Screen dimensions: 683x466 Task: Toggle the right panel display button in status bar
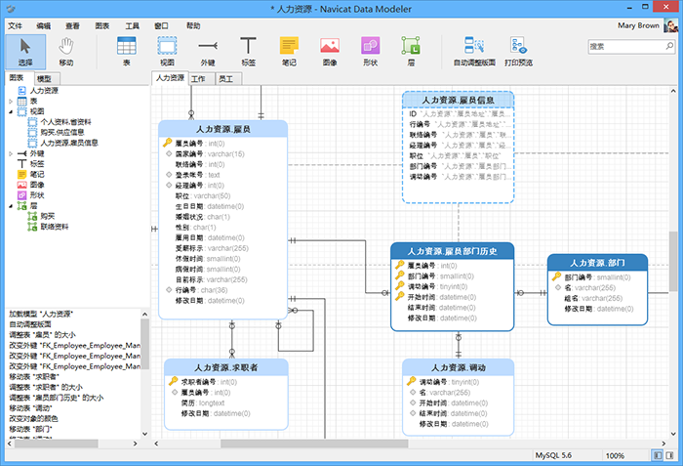(x=670, y=455)
